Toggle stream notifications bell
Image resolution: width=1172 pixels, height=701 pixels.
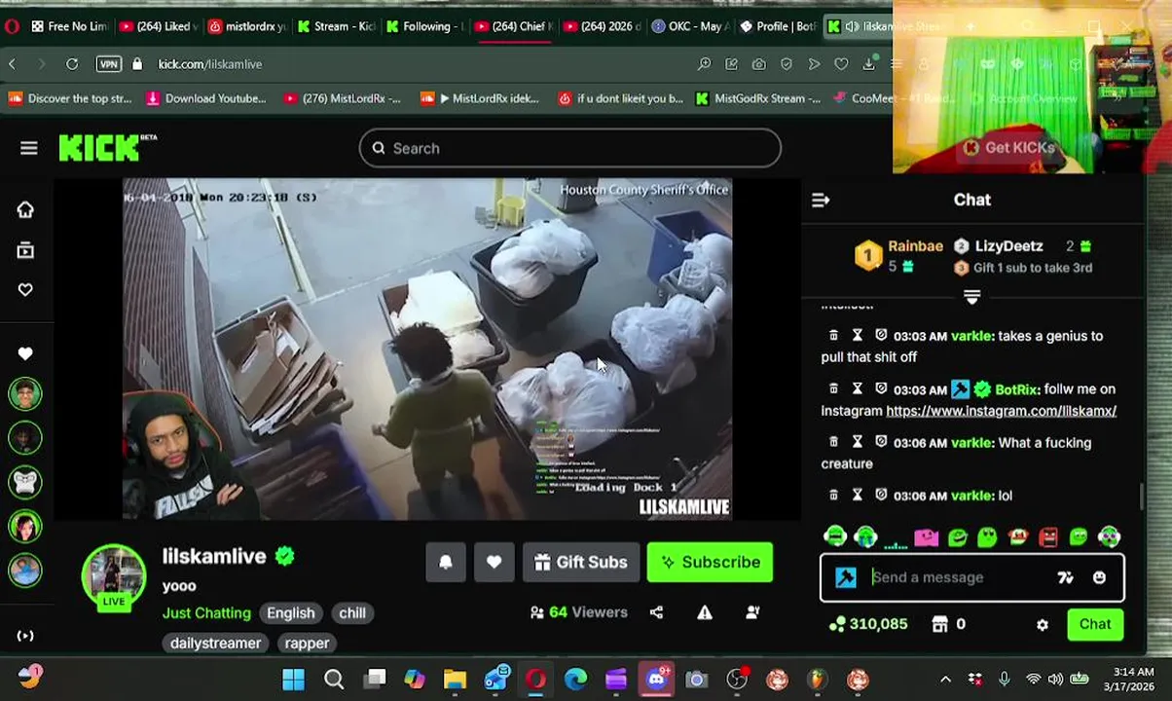pyautogui.click(x=446, y=562)
